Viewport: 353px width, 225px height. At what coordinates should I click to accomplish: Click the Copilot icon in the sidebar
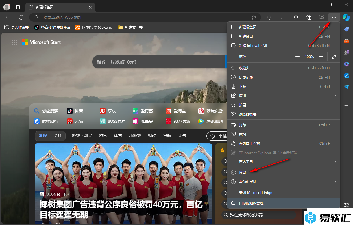pos(346,17)
